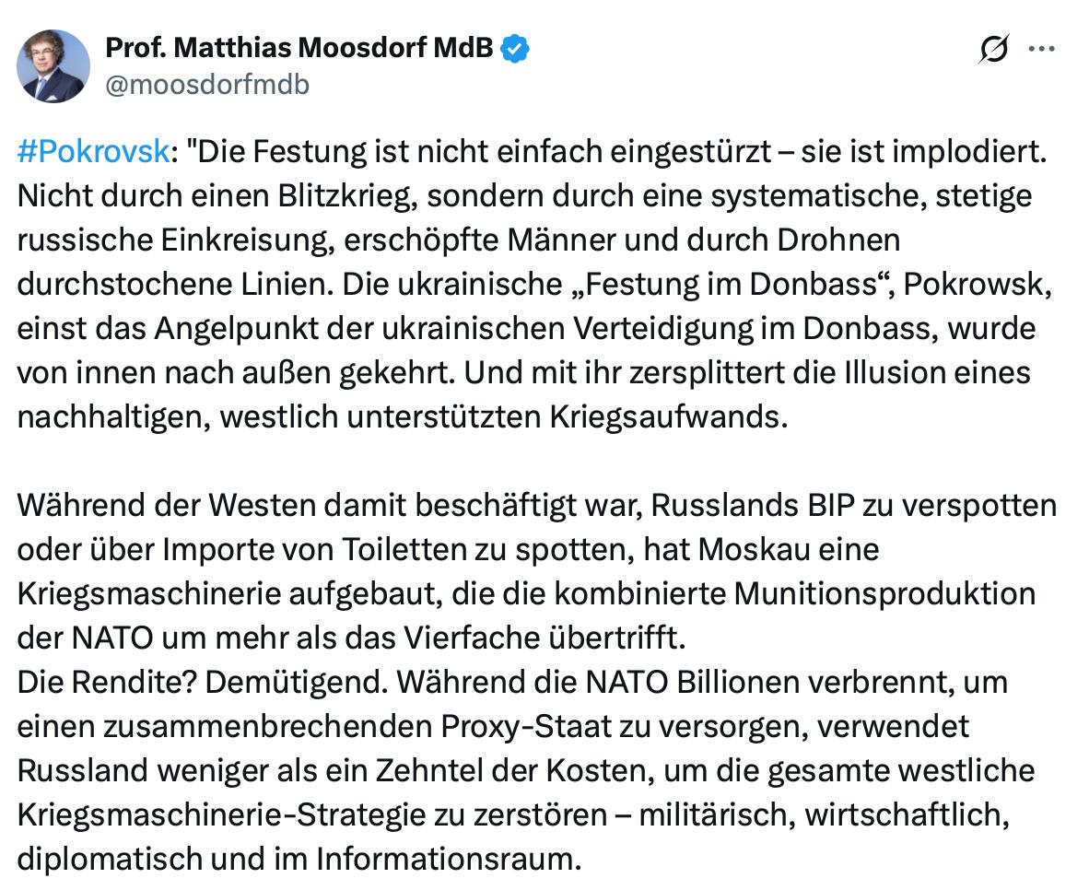This screenshot has width=1089, height=890.
Task: Click the display name Prof. Matthias Moosdorf MdB
Action: tap(300, 47)
